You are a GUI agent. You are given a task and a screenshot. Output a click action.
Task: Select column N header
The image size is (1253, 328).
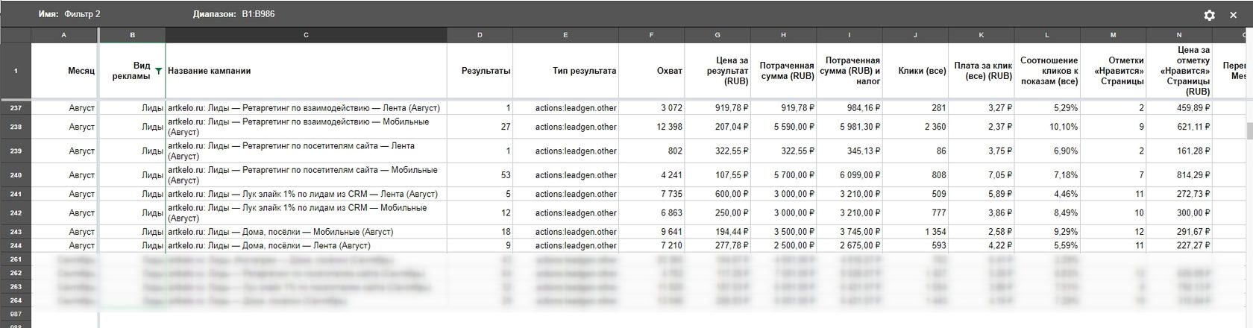[1178, 35]
